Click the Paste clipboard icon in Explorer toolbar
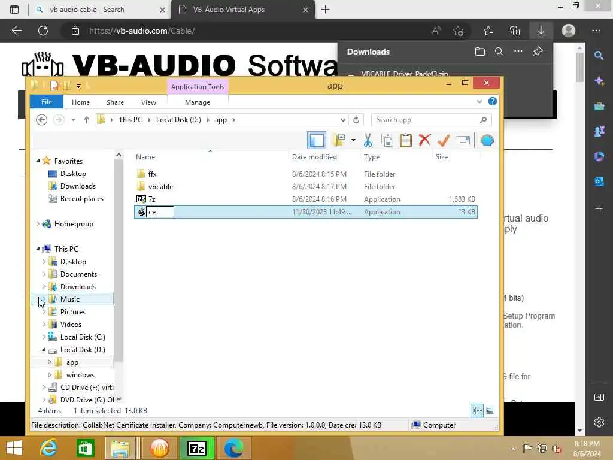Screen dimensions: 613x460 tap(405, 140)
